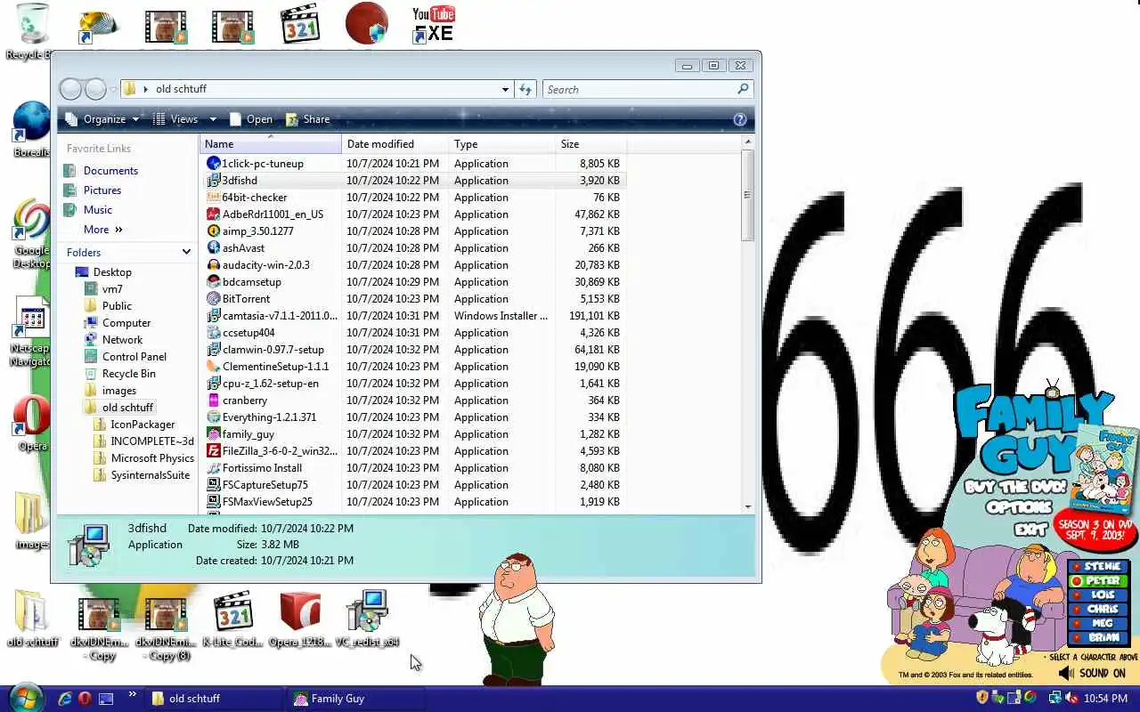Viewport: 1140px width, 712px height.
Task: Select the audacity-win-2.0.3 icon
Action: (x=214, y=265)
